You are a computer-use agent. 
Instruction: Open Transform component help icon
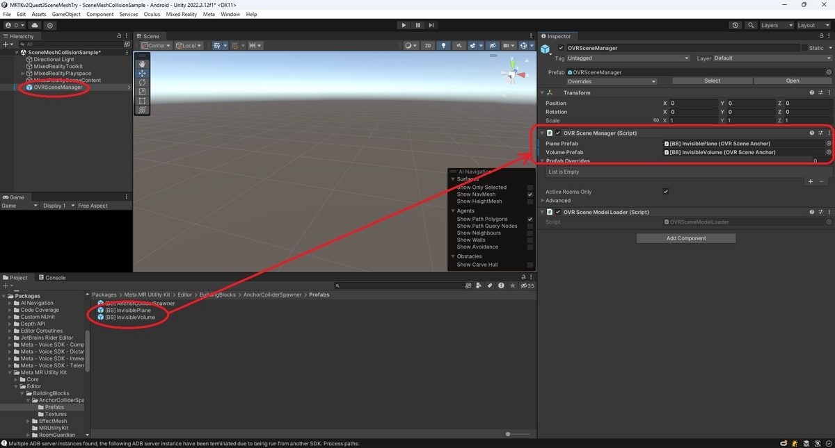(812, 92)
